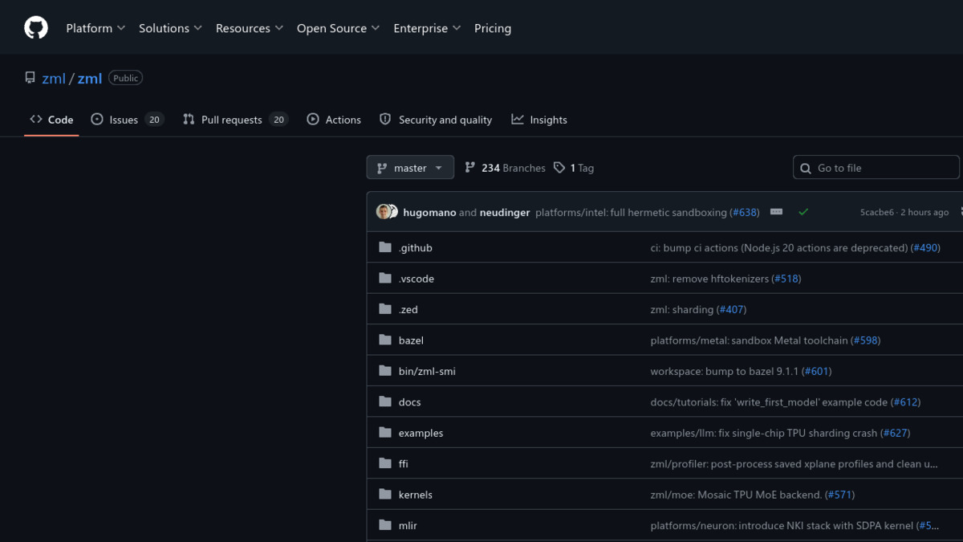
Task: Click the .zed folder icon
Action: coord(385,309)
